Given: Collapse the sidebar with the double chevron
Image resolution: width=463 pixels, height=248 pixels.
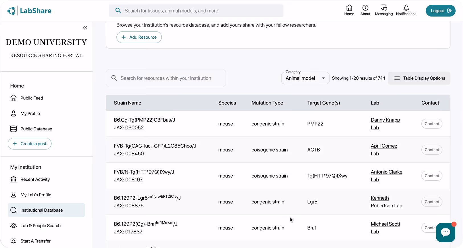Looking at the screenshot, I should point(85,28).
